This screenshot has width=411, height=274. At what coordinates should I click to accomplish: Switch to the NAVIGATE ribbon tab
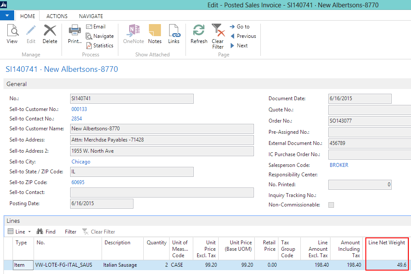click(x=91, y=16)
